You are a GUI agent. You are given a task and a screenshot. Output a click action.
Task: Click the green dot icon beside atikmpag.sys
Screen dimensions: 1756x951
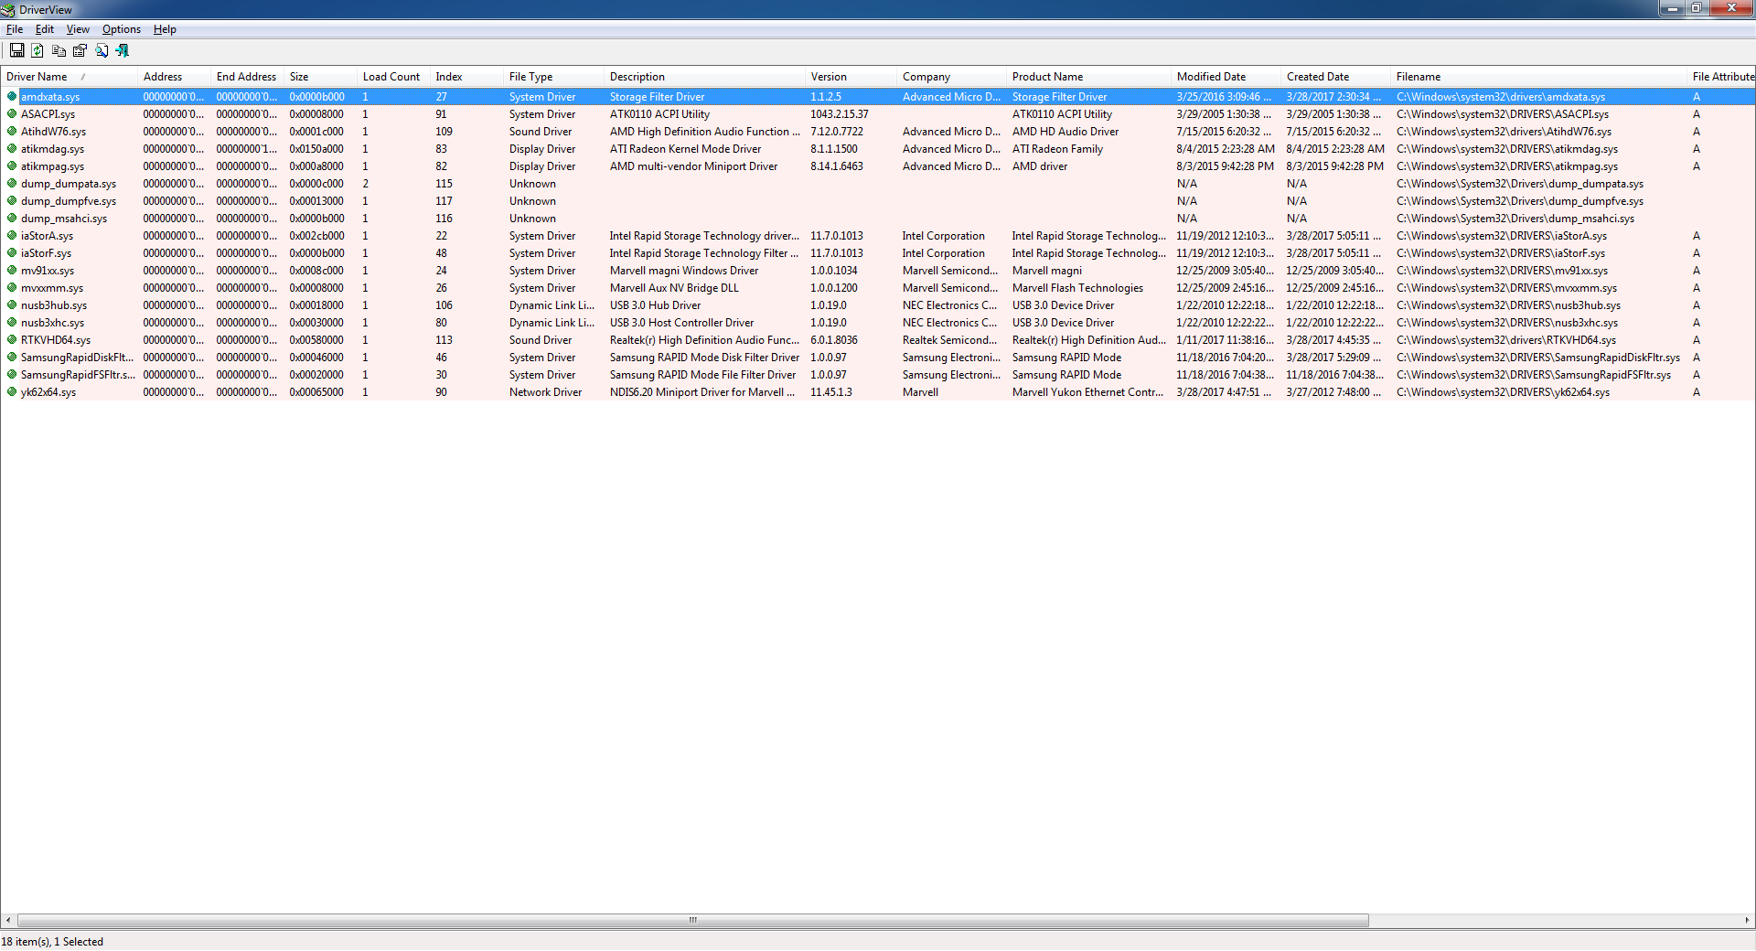[12, 166]
